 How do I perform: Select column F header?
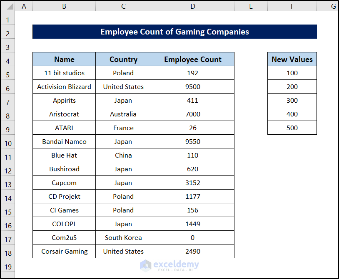[292, 6]
